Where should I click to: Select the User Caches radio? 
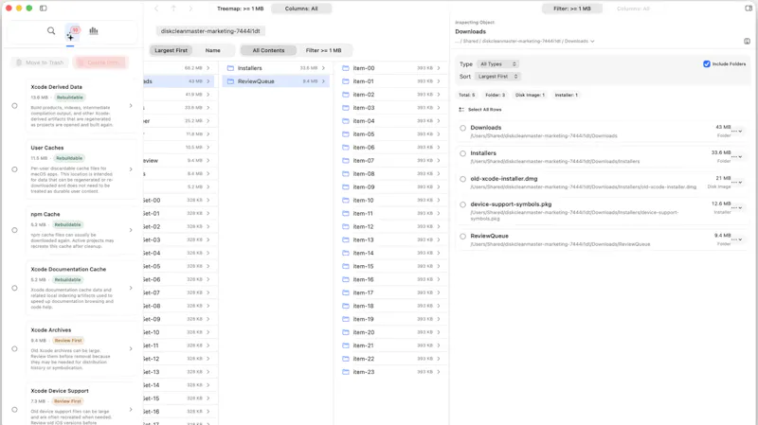point(14,169)
